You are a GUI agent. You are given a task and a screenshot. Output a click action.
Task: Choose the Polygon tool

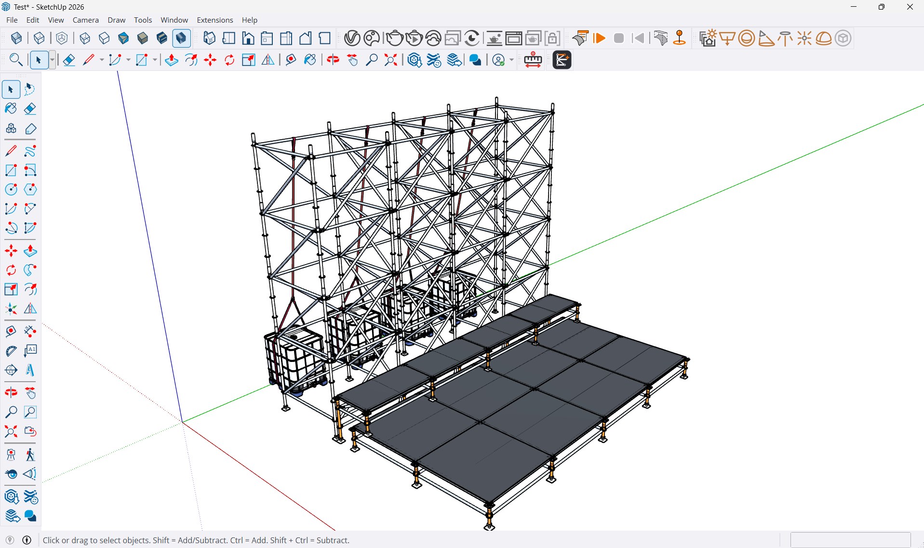point(30,189)
